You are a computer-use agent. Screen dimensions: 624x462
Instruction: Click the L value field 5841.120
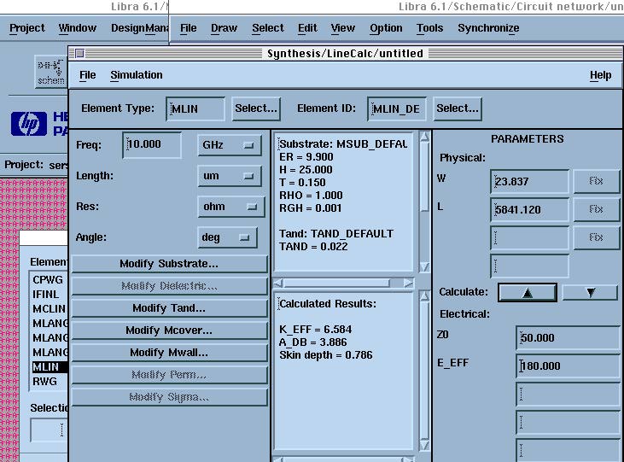point(530,210)
